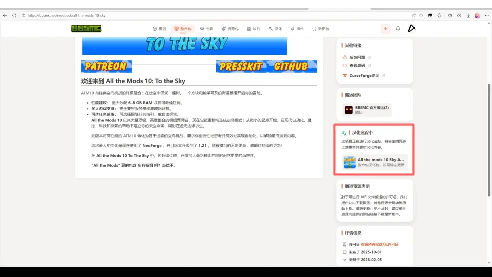The width and height of the screenshot is (492, 277).
Task: Bookmark this page with the star icon
Action: tap(421, 14)
